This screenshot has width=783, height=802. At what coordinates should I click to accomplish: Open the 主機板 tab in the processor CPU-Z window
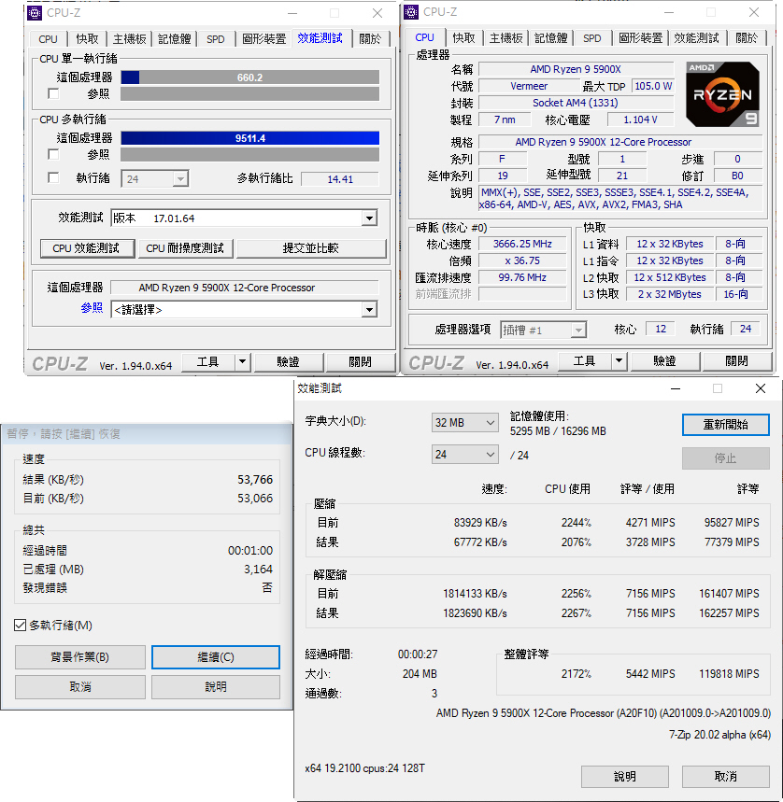point(506,38)
